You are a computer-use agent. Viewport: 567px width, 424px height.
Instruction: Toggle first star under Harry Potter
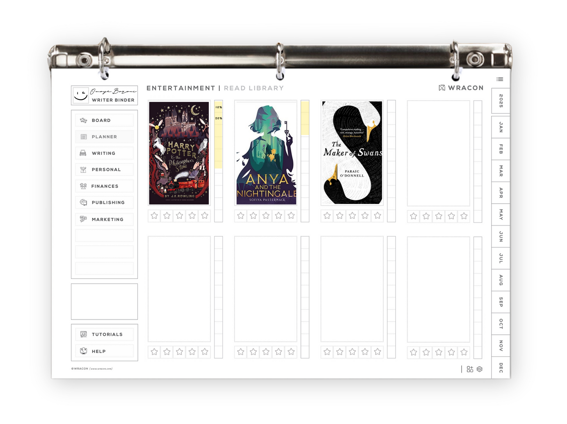coord(155,216)
